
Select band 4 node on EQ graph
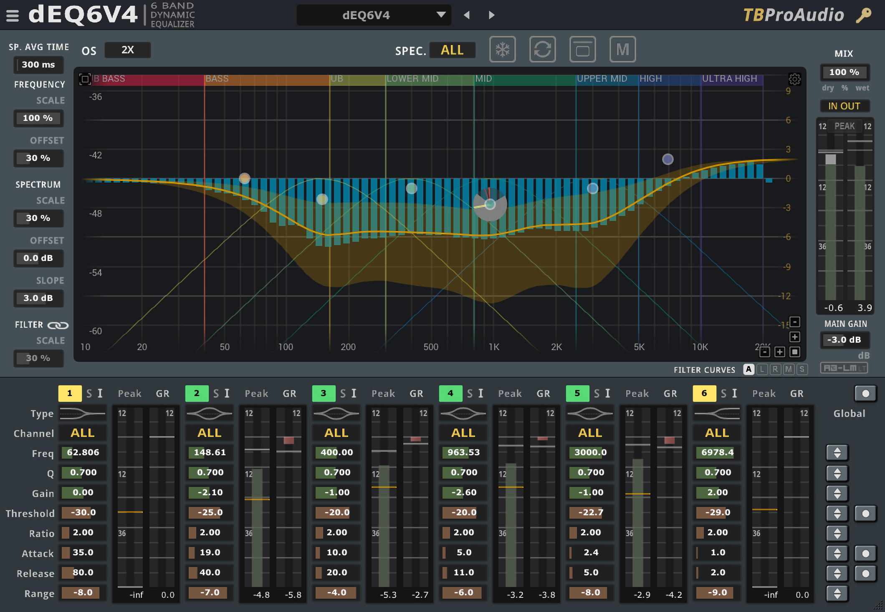click(490, 204)
